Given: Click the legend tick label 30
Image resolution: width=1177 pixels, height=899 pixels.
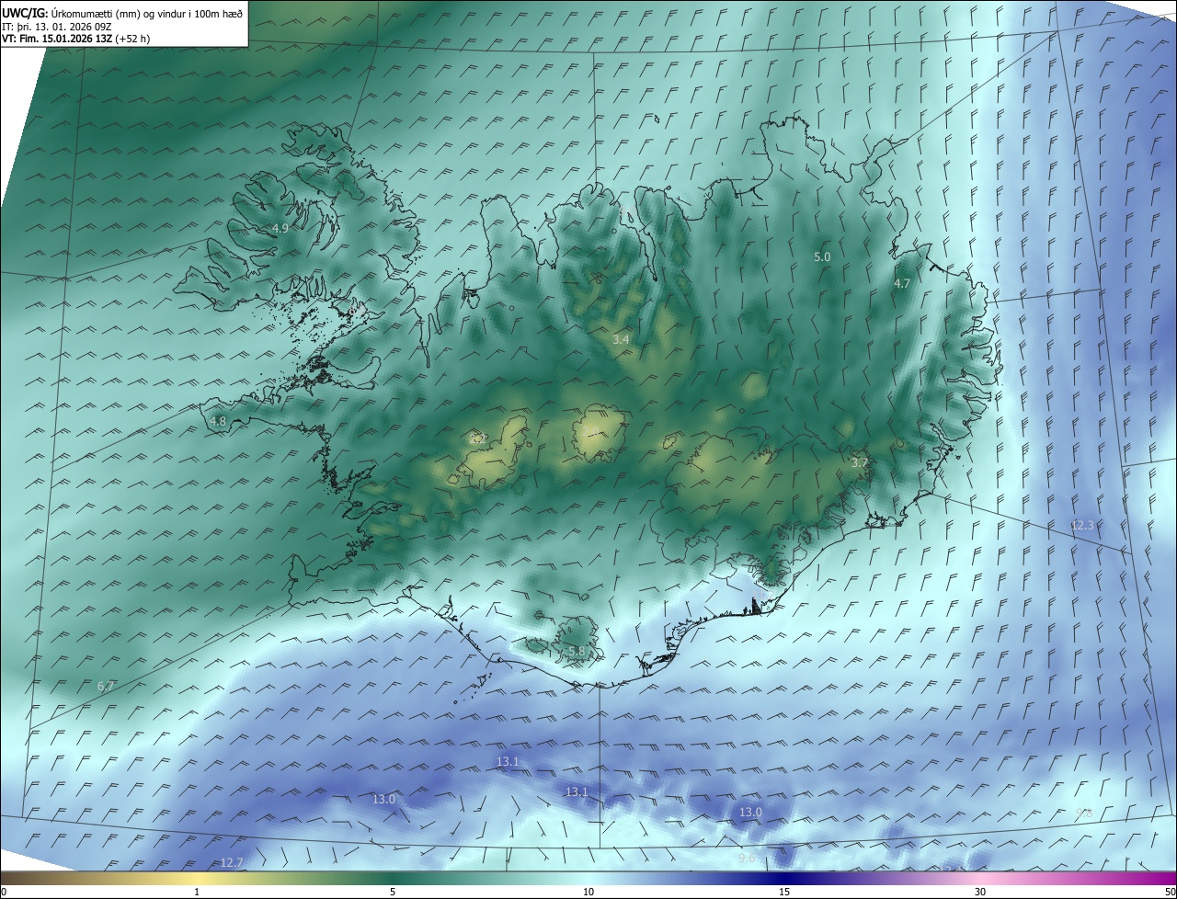Looking at the screenshot, I should click(x=980, y=893).
